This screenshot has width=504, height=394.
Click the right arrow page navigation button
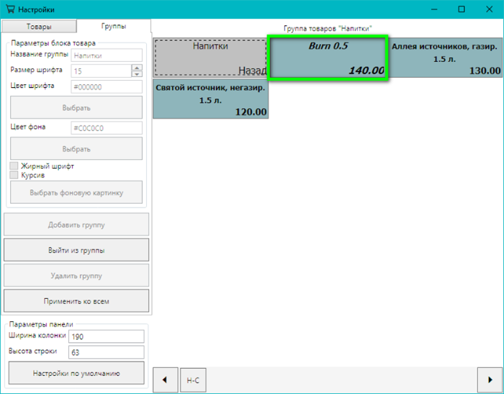490,380
